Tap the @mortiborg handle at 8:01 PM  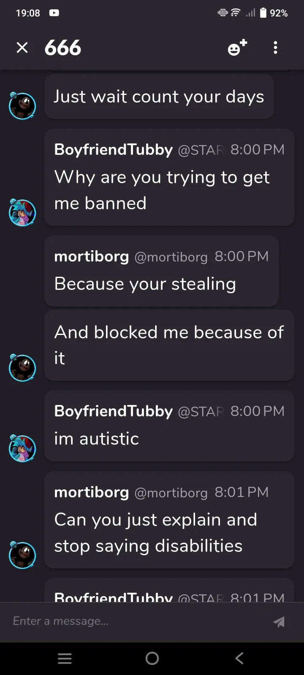pyautogui.click(x=171, y=493)
